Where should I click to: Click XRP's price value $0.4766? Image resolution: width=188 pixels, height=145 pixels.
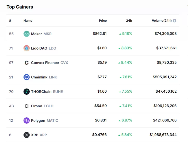99,135
